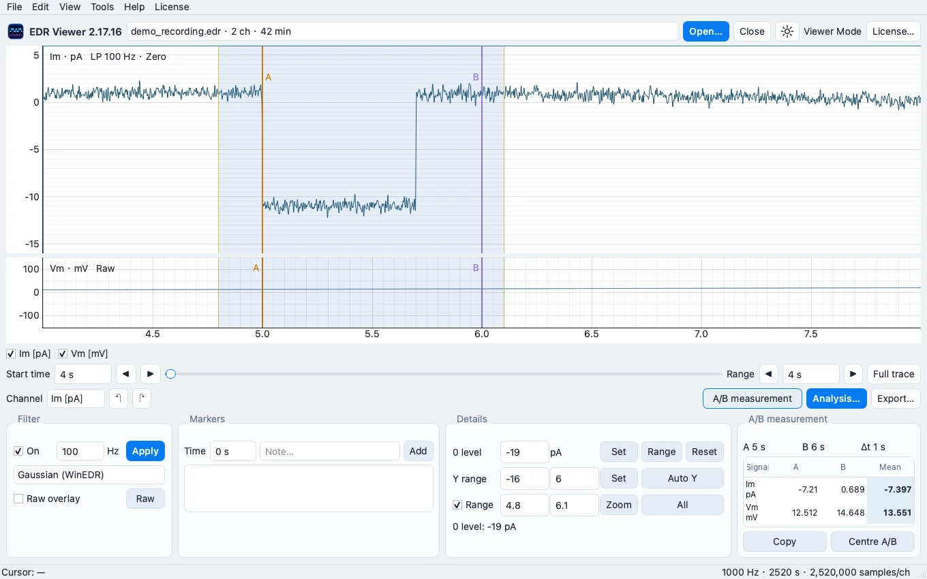This screenshot has height=579, width=927.
Task: Click the Zoom button in Details
Action: tap(619, 505)
